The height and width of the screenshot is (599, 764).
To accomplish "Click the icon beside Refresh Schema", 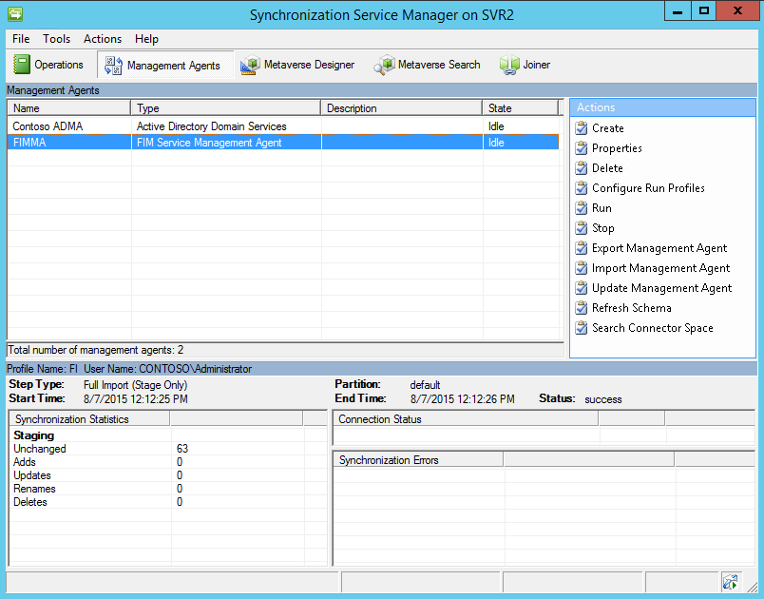I will 582,308.
